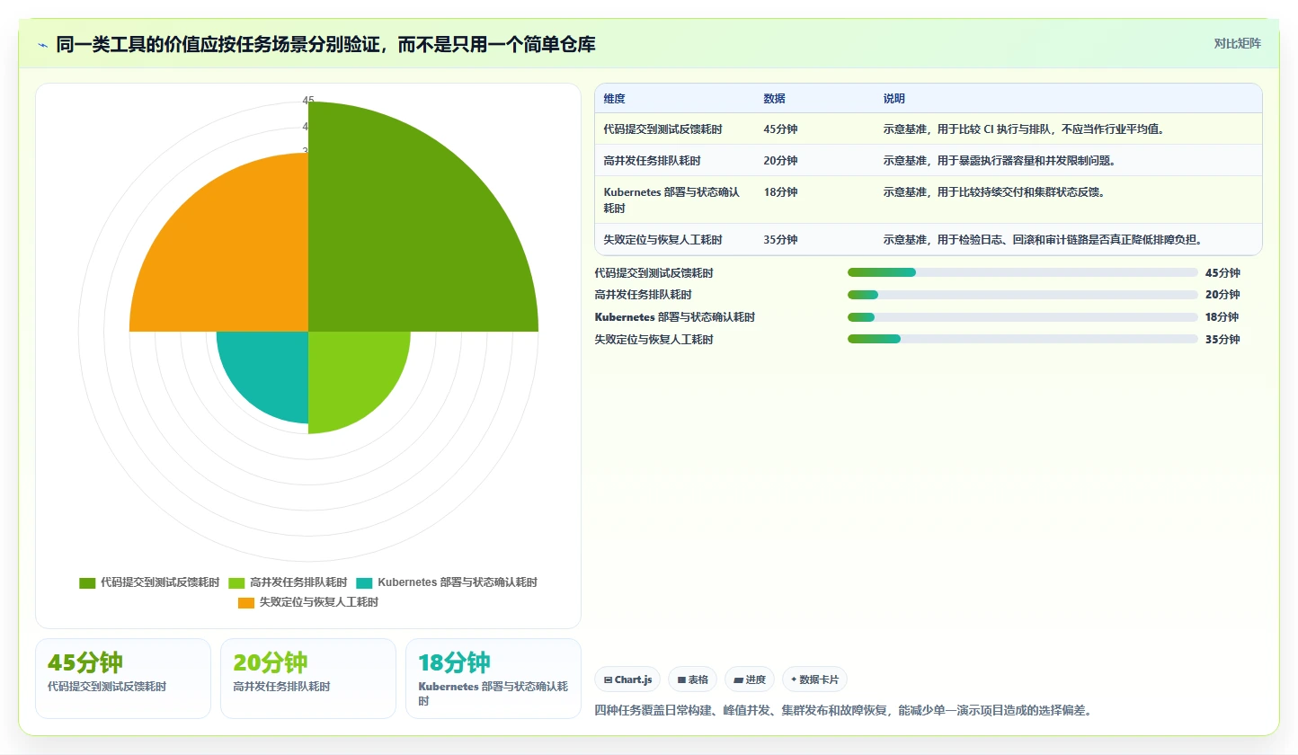
Task: Click the progress label 高并发任务排队耗时
Action: [643, 295]
